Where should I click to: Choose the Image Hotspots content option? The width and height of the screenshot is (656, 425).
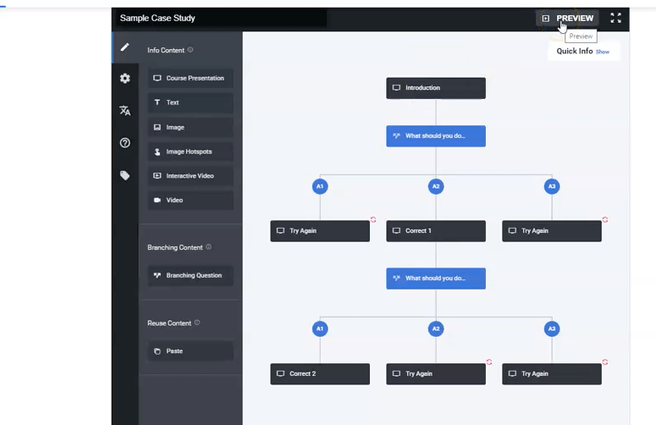[190, 152]
